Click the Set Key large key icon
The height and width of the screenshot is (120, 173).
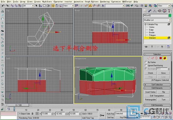tap(102, 115)
